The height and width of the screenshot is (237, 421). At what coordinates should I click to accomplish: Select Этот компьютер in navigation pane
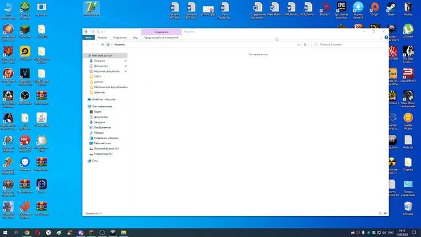coord(102,107)
